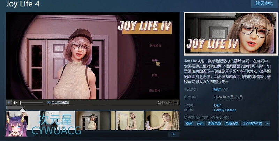Open the 社区中心 community hub button
This screenshot has height=141, width=279.
tap(264, 3)
